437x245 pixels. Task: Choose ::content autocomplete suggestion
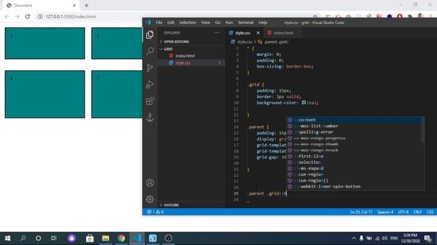(354, 120)
